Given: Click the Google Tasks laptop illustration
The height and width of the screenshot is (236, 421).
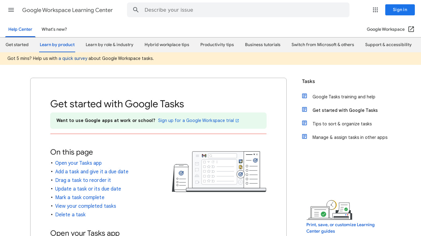Looking at the screenshot, I should 219,171.
